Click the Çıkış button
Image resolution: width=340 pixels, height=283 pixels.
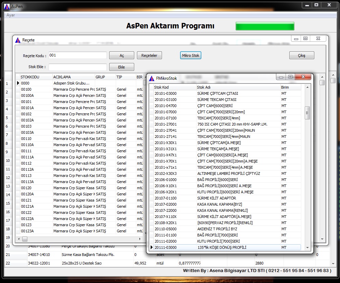coord(301,55)
